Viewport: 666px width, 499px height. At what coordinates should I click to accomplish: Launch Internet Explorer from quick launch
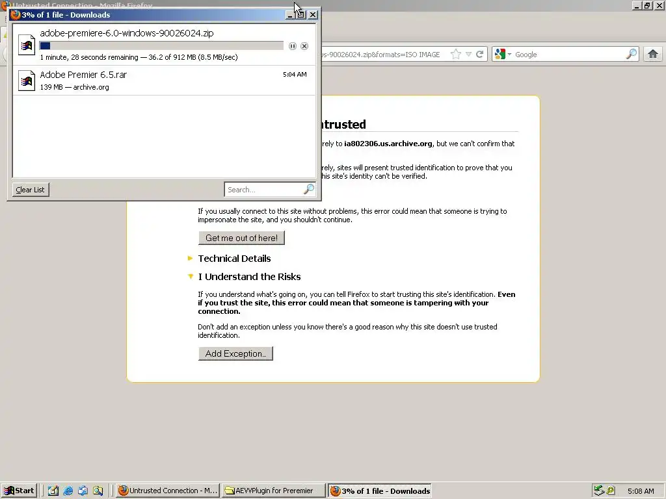pyautogui.click(x=68, y=491)
